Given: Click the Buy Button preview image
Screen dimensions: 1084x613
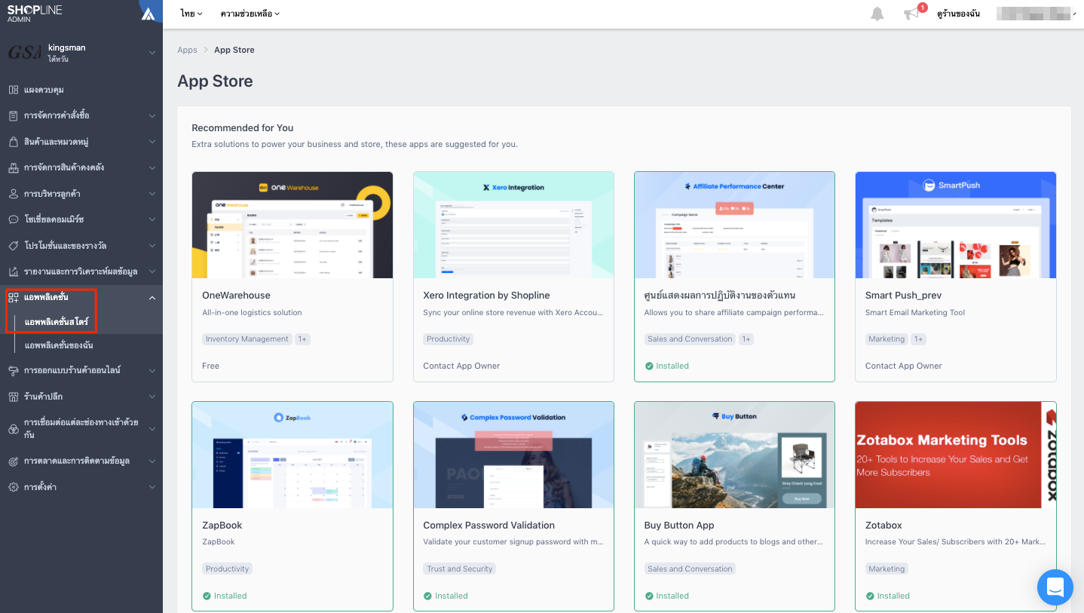Looking at the screenshot, I should pyautogui.click(x=734, y=455).
